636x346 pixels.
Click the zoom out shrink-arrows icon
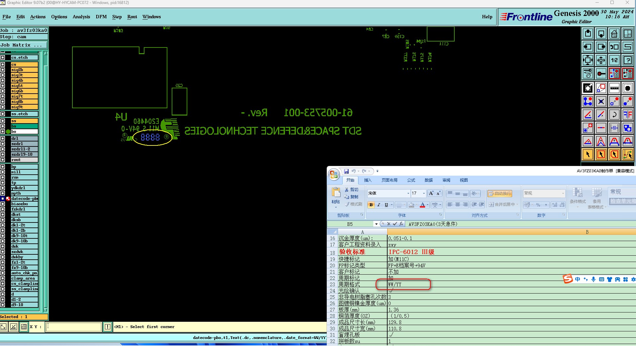[601, 60]
